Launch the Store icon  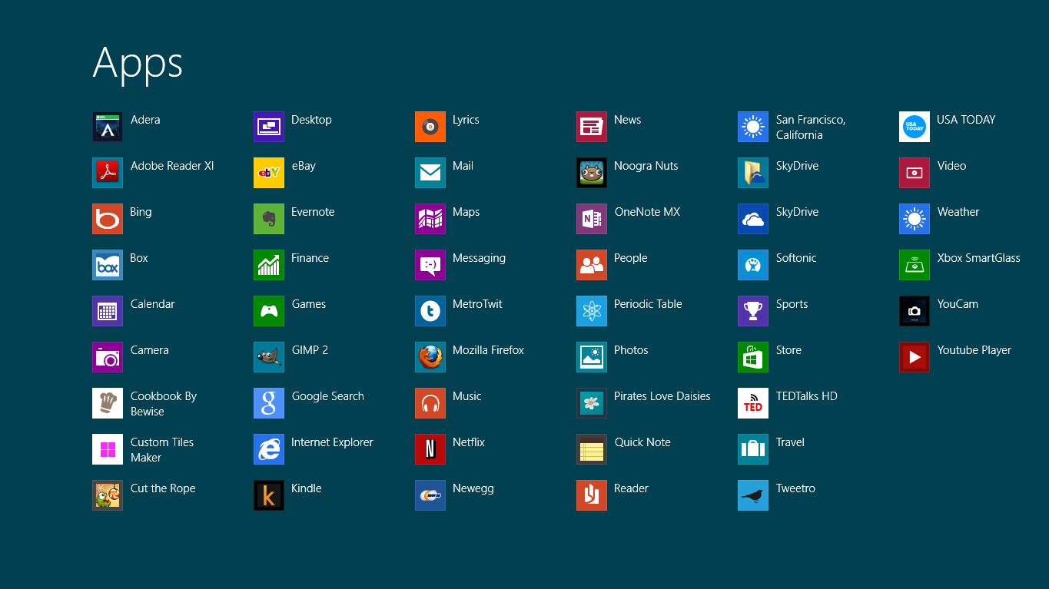(x=753, y=357)
